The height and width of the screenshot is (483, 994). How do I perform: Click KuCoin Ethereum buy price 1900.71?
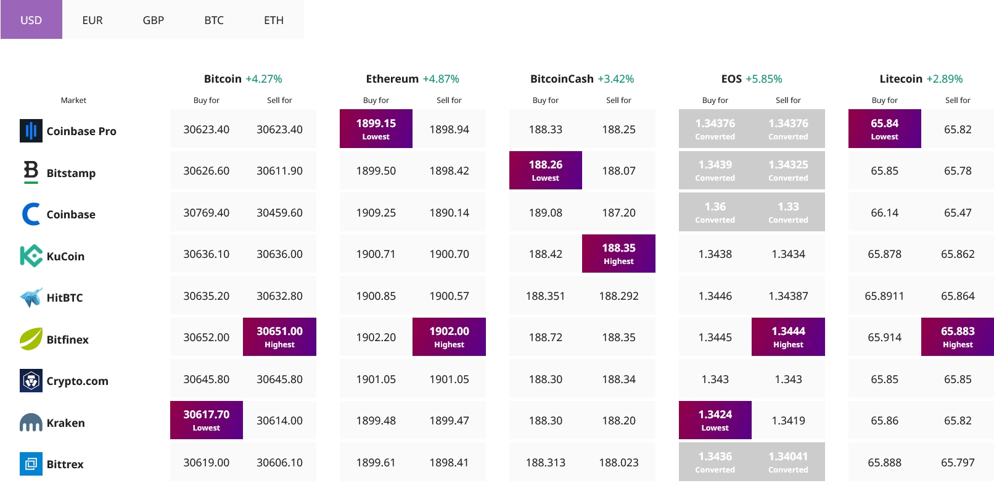pyautogui.click(x=376, y=254)
